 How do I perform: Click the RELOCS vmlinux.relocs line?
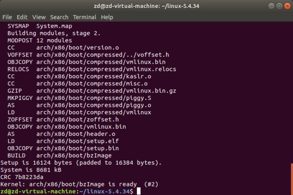(92, 69)
